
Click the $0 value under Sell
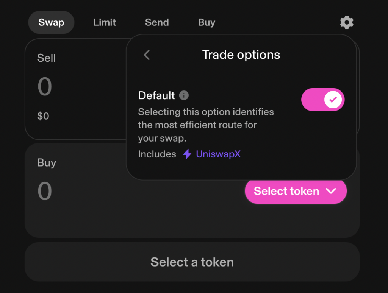43,116
